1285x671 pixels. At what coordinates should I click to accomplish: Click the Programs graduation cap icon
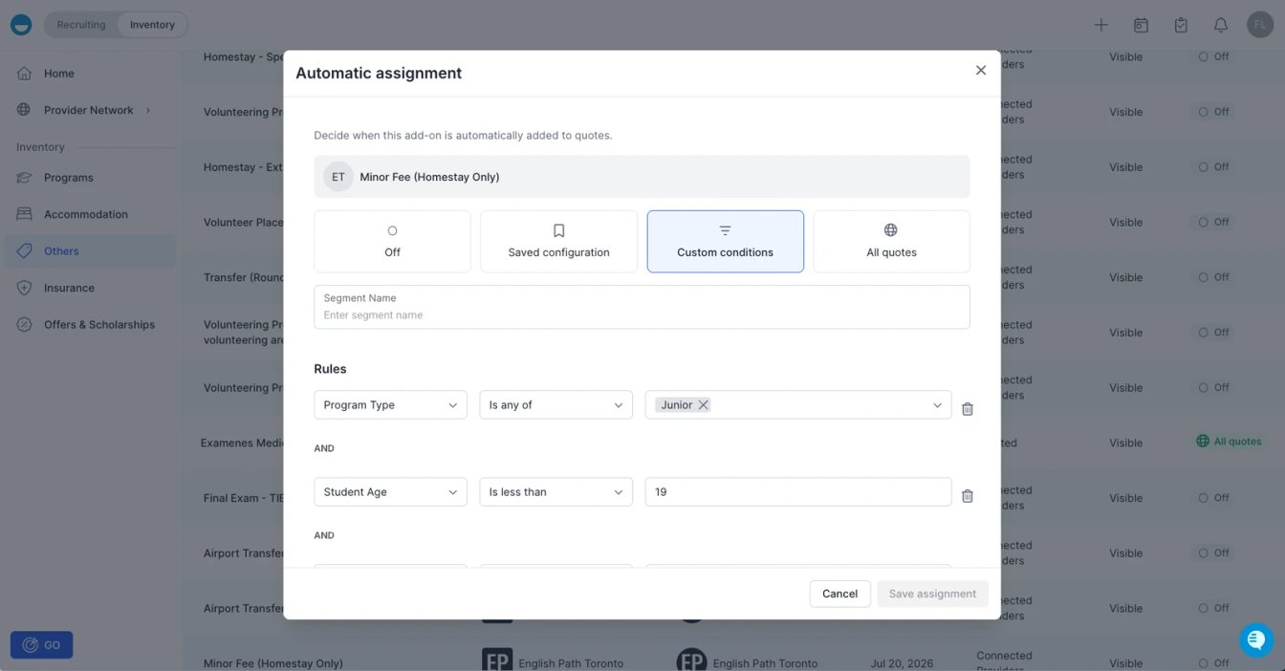24,178
